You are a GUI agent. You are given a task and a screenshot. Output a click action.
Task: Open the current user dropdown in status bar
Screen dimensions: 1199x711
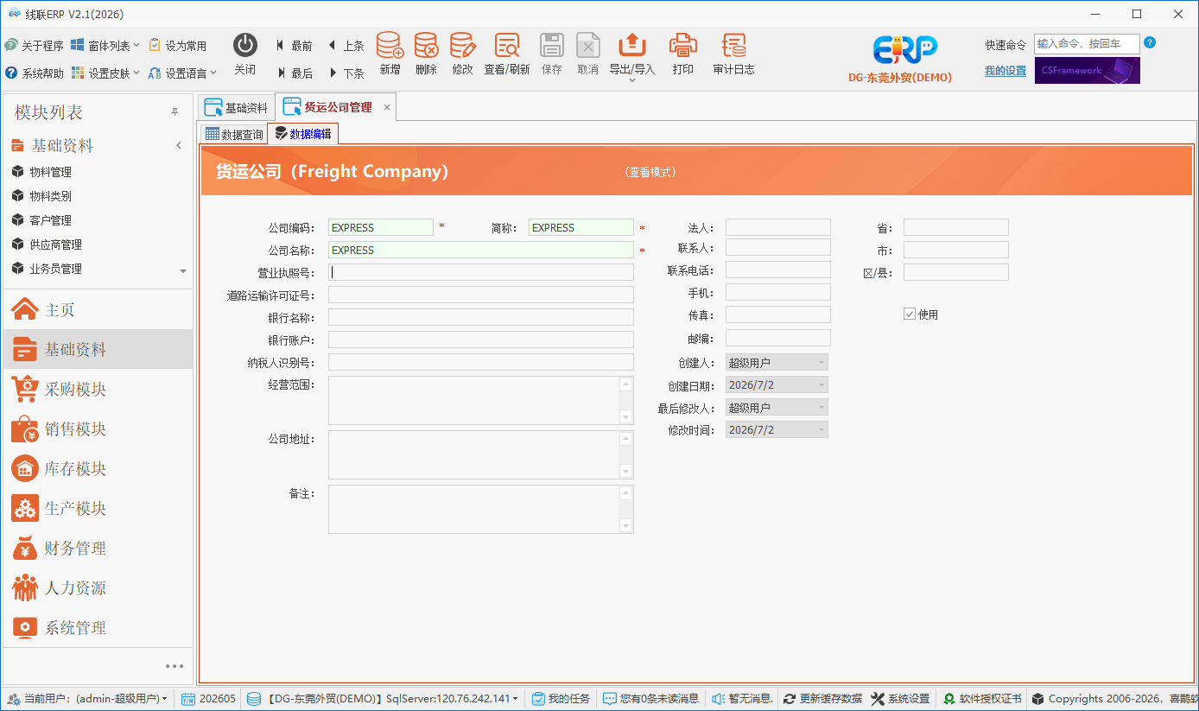[x=87, y=698]
